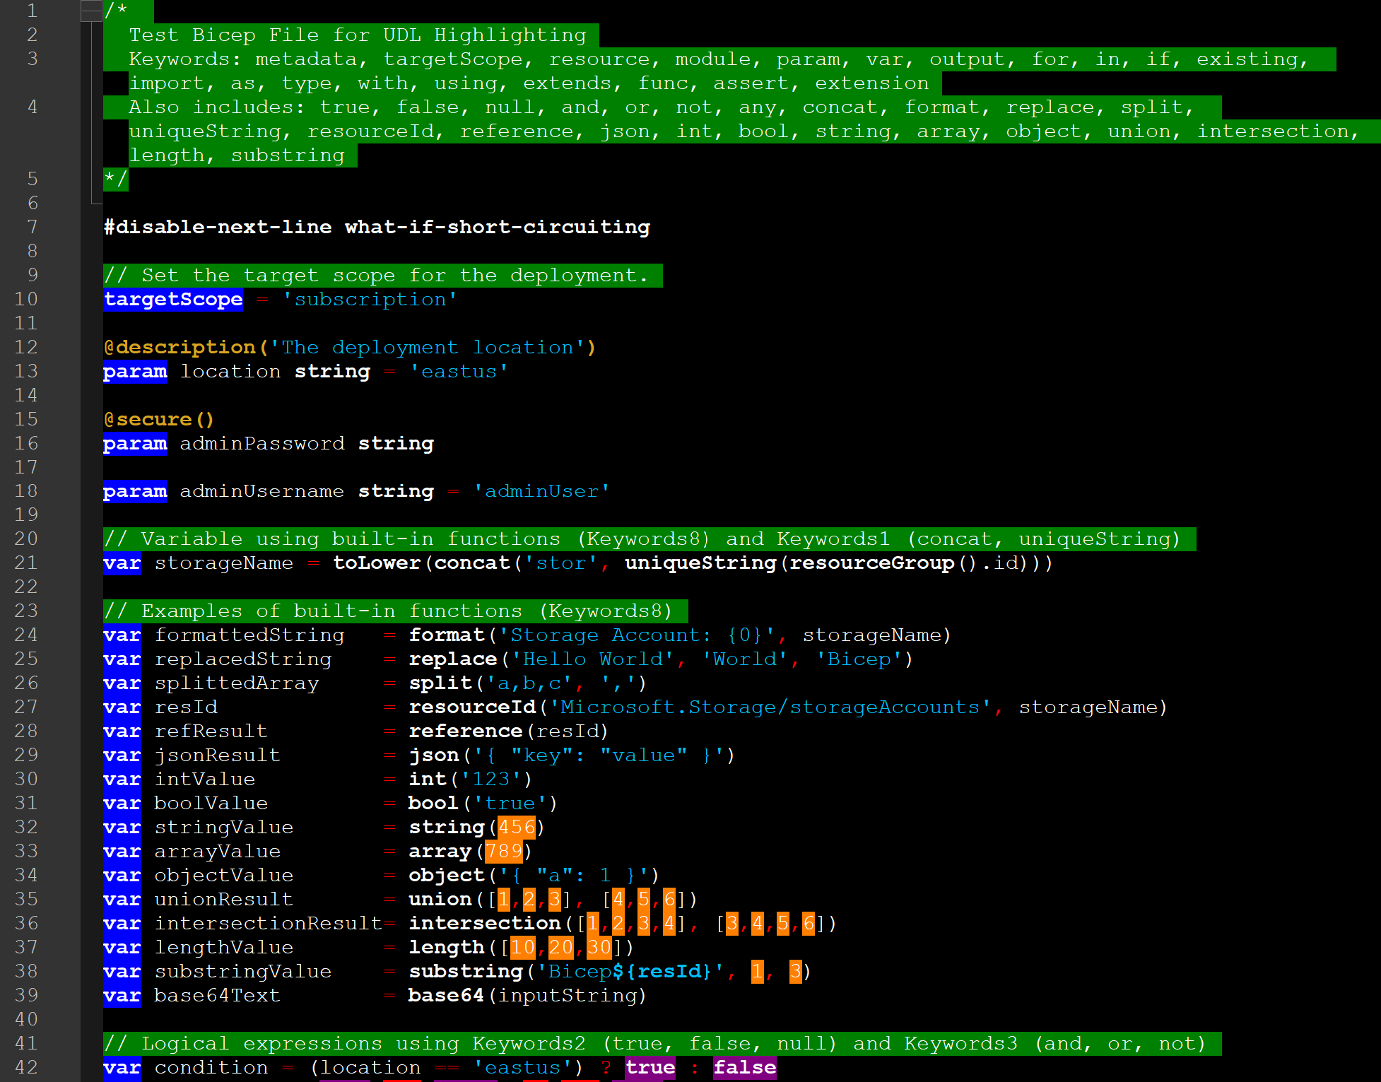
Task: Click line number 10 in the margin
Action: tap(26, 299)
